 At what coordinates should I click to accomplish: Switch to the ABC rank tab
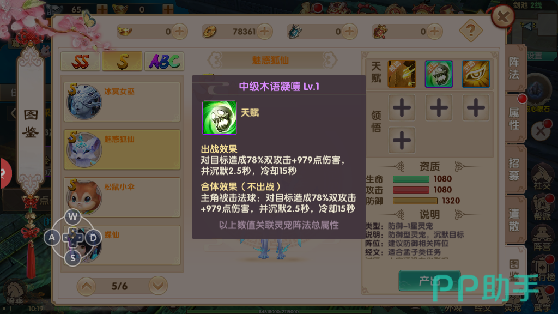click(x=165, y=61)
